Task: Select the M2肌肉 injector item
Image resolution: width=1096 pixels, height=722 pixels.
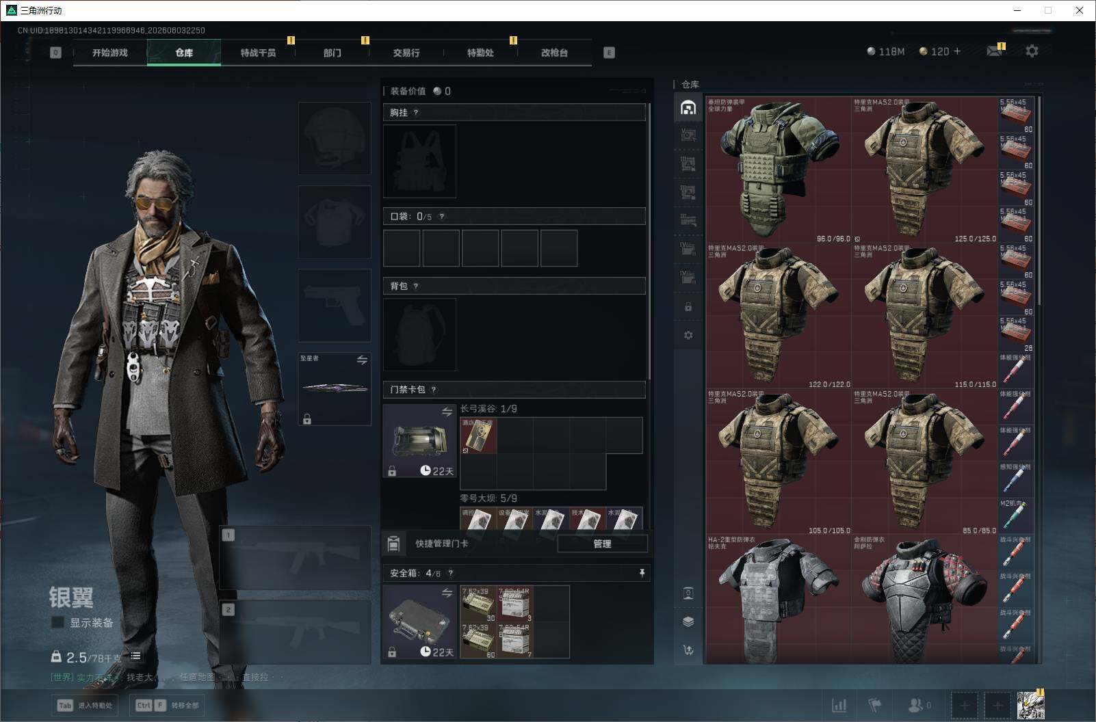Action: point(1016,517)
